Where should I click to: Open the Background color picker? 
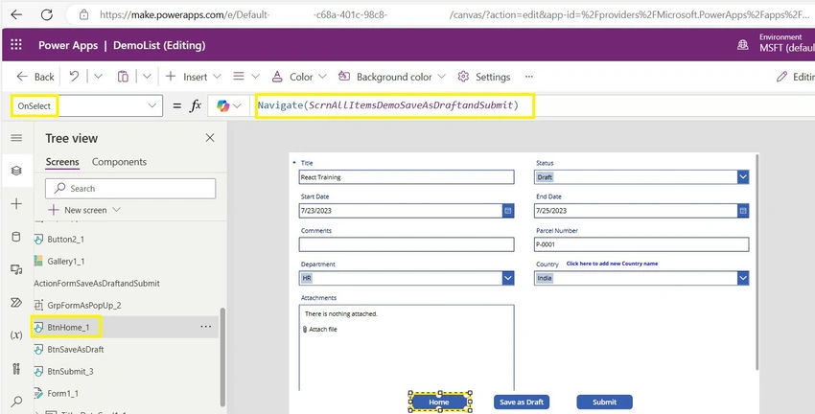pyautogui.click(x=392, y=77)
